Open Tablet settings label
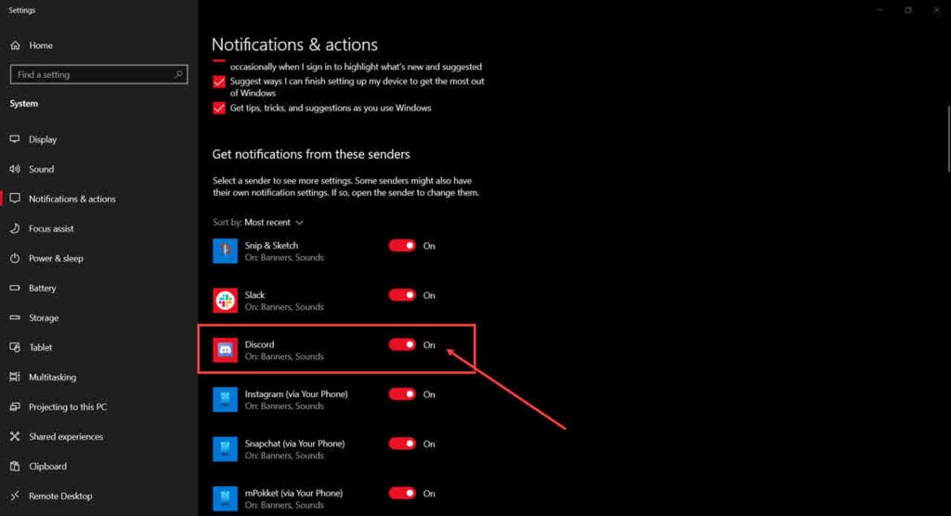This screenshot has height=516, width=951. [41, 347]
